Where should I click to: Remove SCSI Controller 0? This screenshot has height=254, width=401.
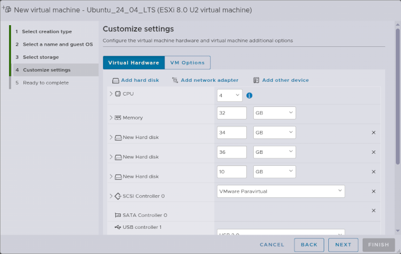point(374,192)
